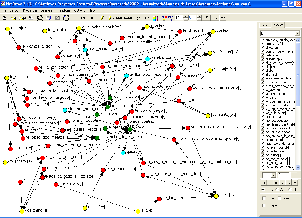
Task: Click the lightning bolt layout icon
Action: coord(102,18)
